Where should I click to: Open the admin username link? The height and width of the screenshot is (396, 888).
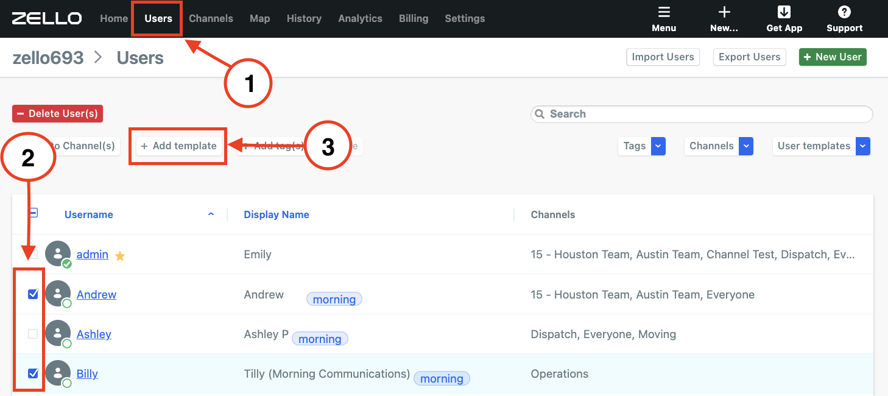pos(93,254)
